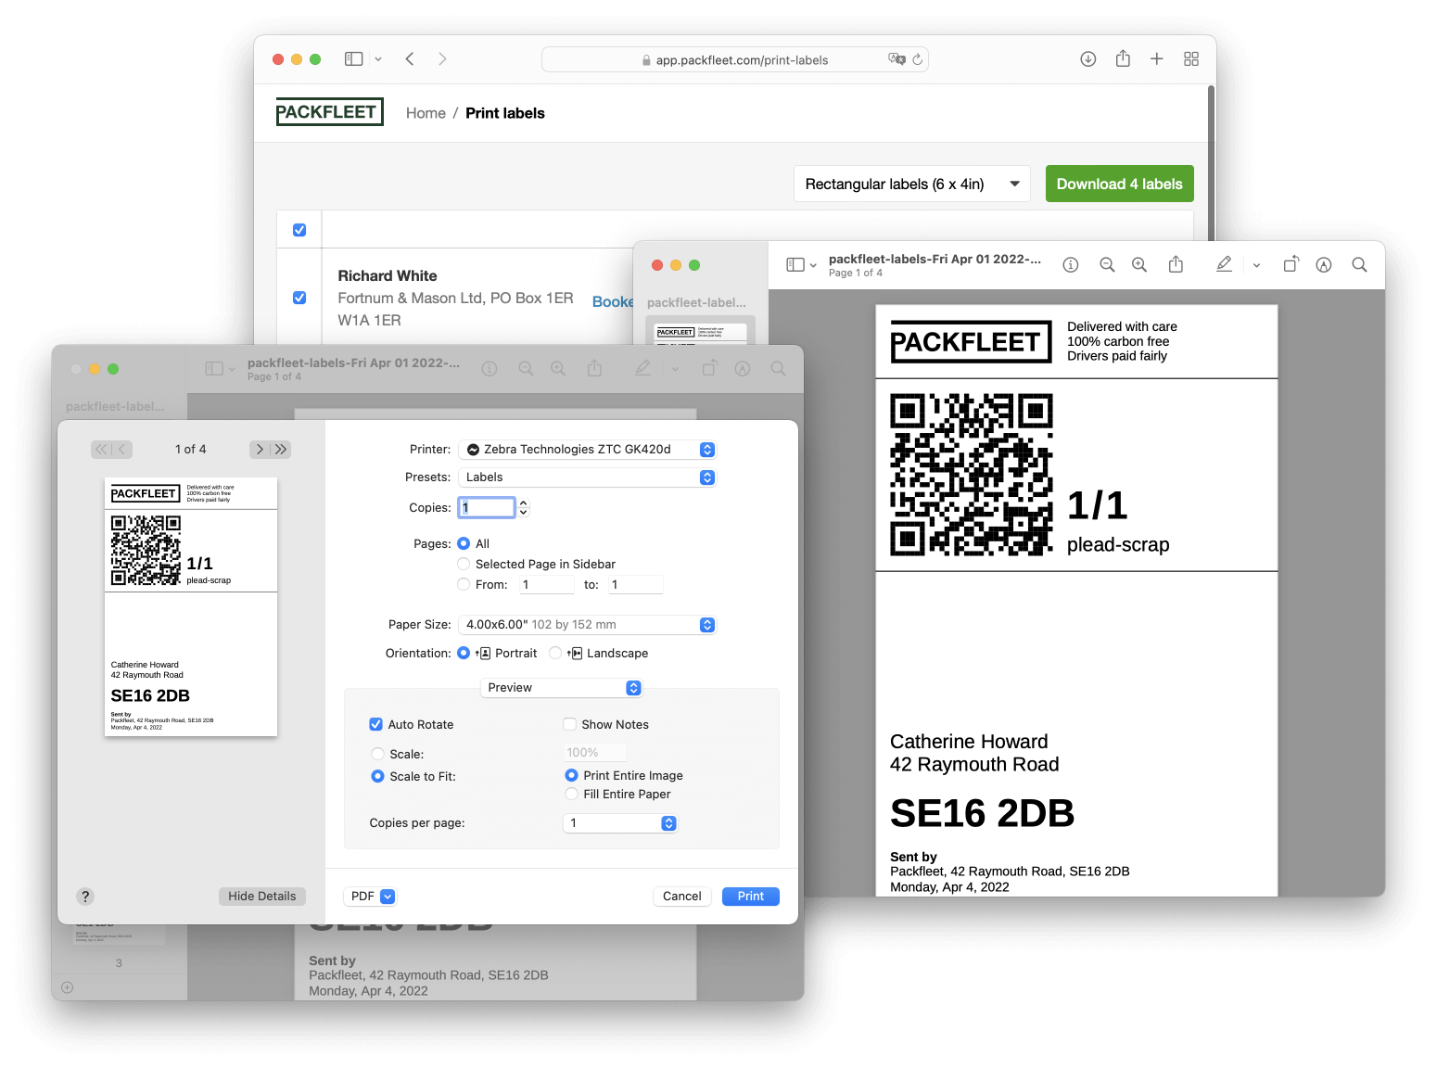The image size is (1437, 1069).
Task: Disable the Auto Rotate checkbox
Action: pos(375,725)
